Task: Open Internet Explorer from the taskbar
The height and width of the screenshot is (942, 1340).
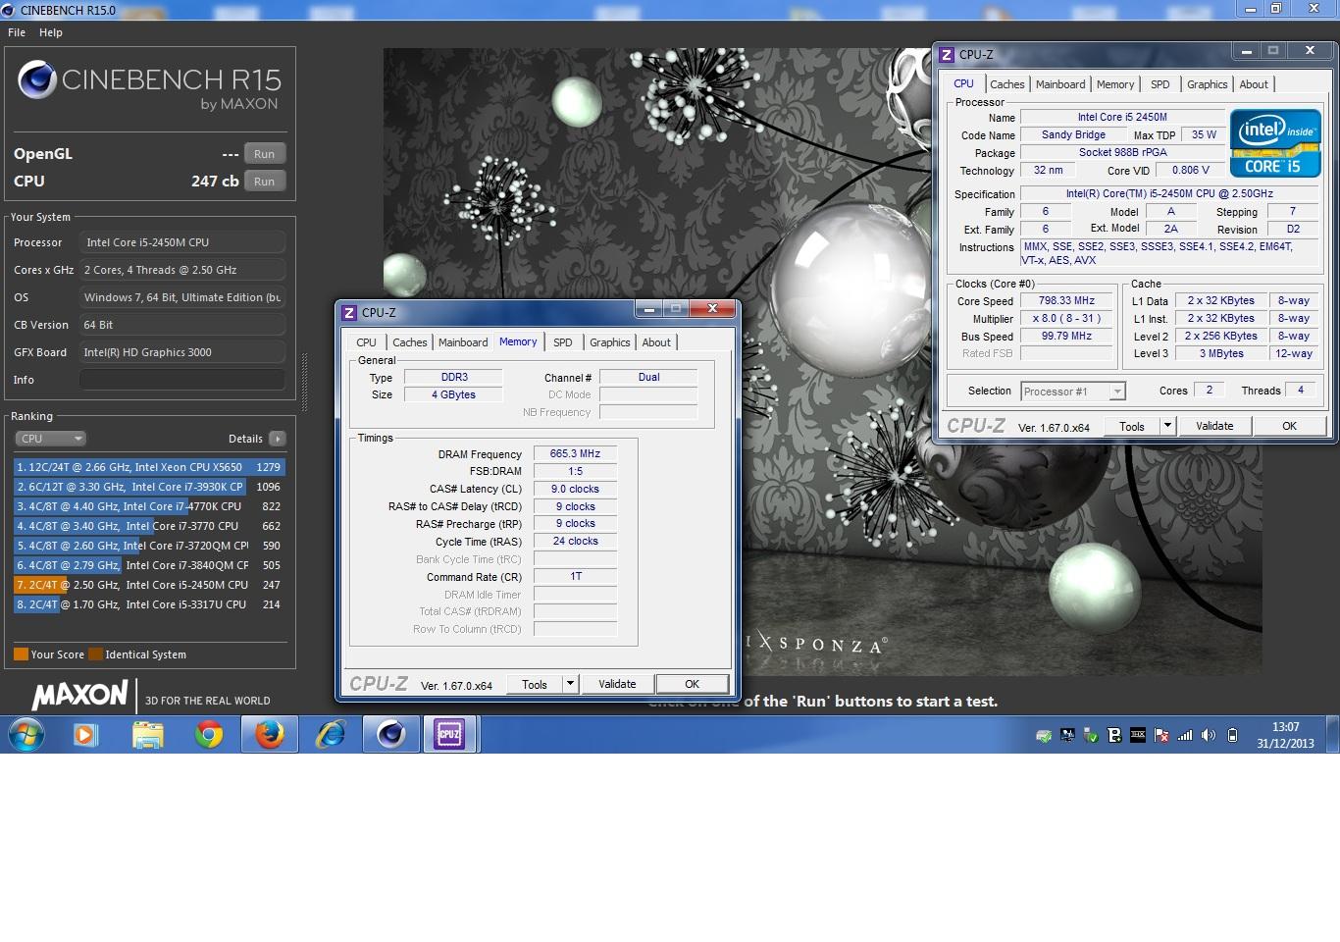Action: (x=331, y=734)
